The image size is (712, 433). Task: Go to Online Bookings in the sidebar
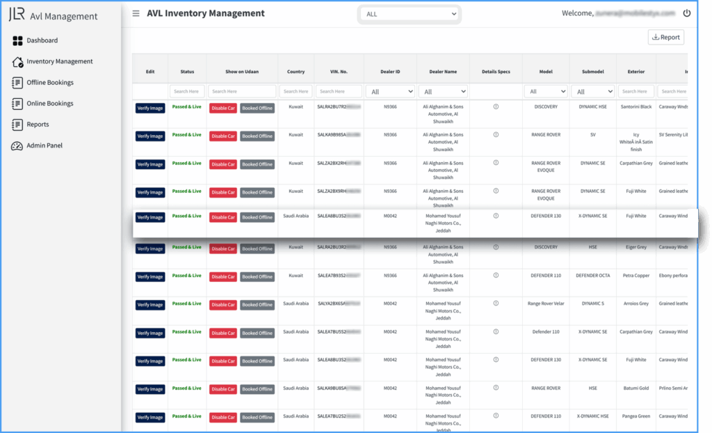point(49,104)
